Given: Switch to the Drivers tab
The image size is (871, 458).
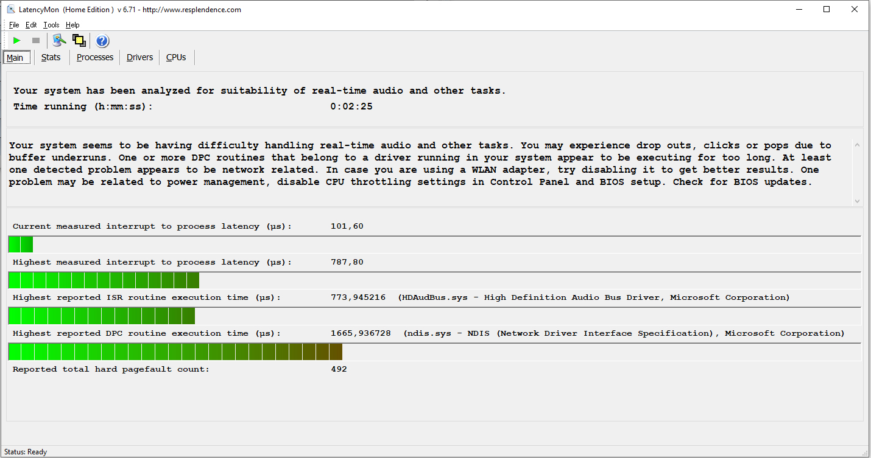Looking at the screenshot, I should coord(139,57).
